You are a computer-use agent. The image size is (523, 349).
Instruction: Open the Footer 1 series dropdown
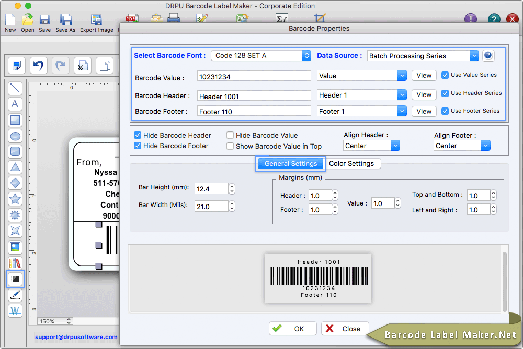pos(361,111)
